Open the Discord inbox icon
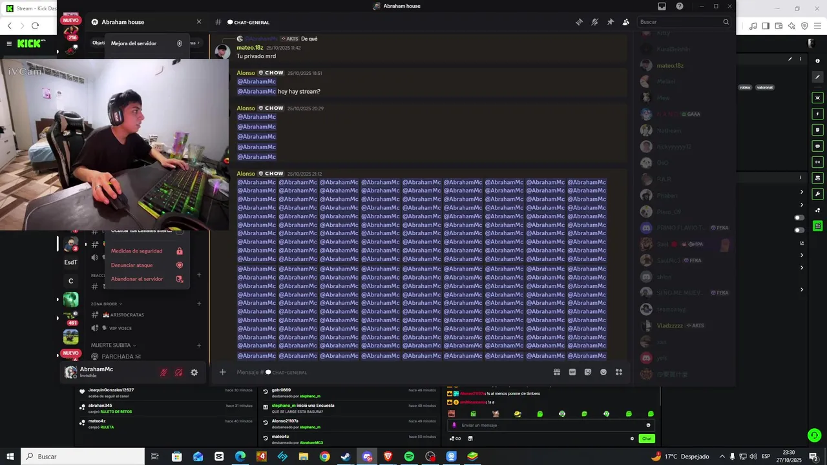 tap(662, 6)
